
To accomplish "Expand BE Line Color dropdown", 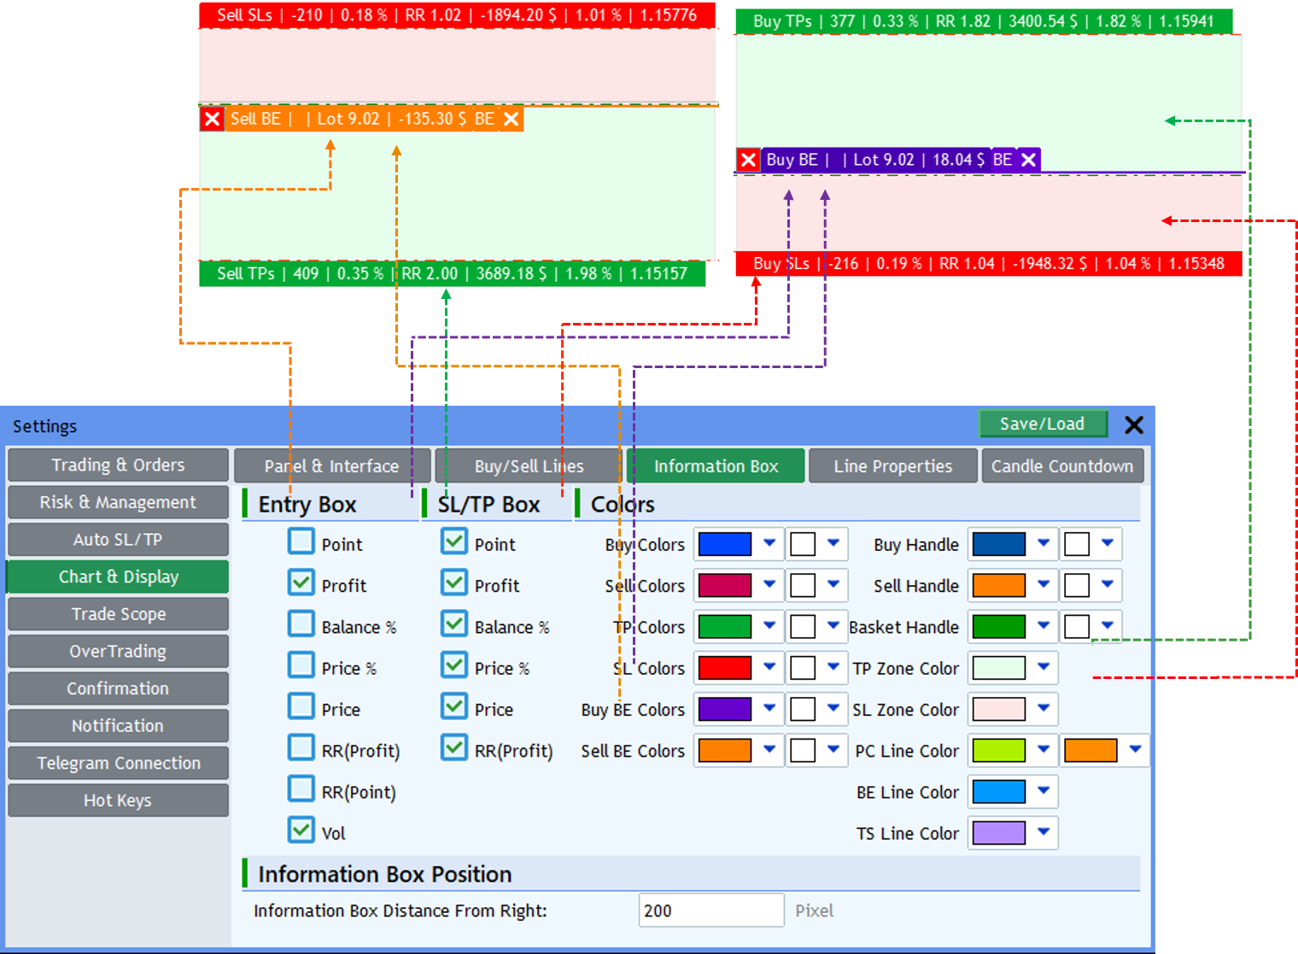I will (x=1044, y=791).
